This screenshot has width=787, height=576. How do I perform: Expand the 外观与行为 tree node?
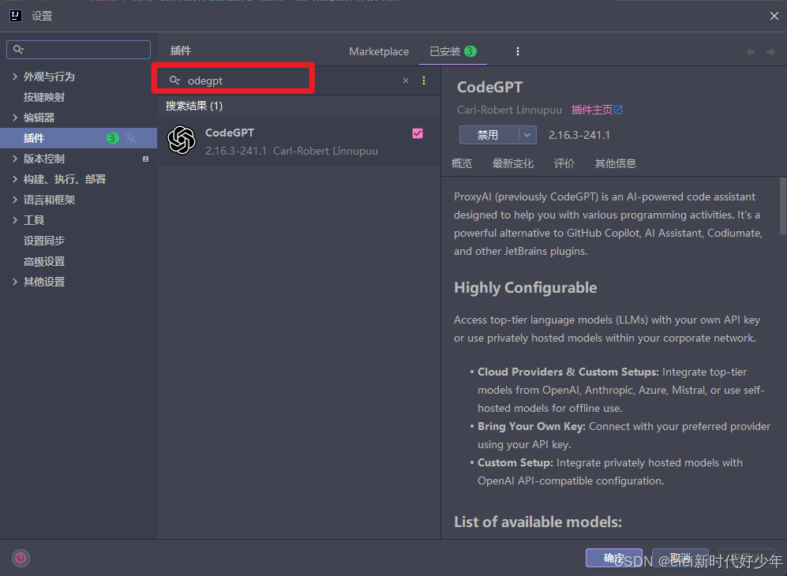[x=14, y=77]
